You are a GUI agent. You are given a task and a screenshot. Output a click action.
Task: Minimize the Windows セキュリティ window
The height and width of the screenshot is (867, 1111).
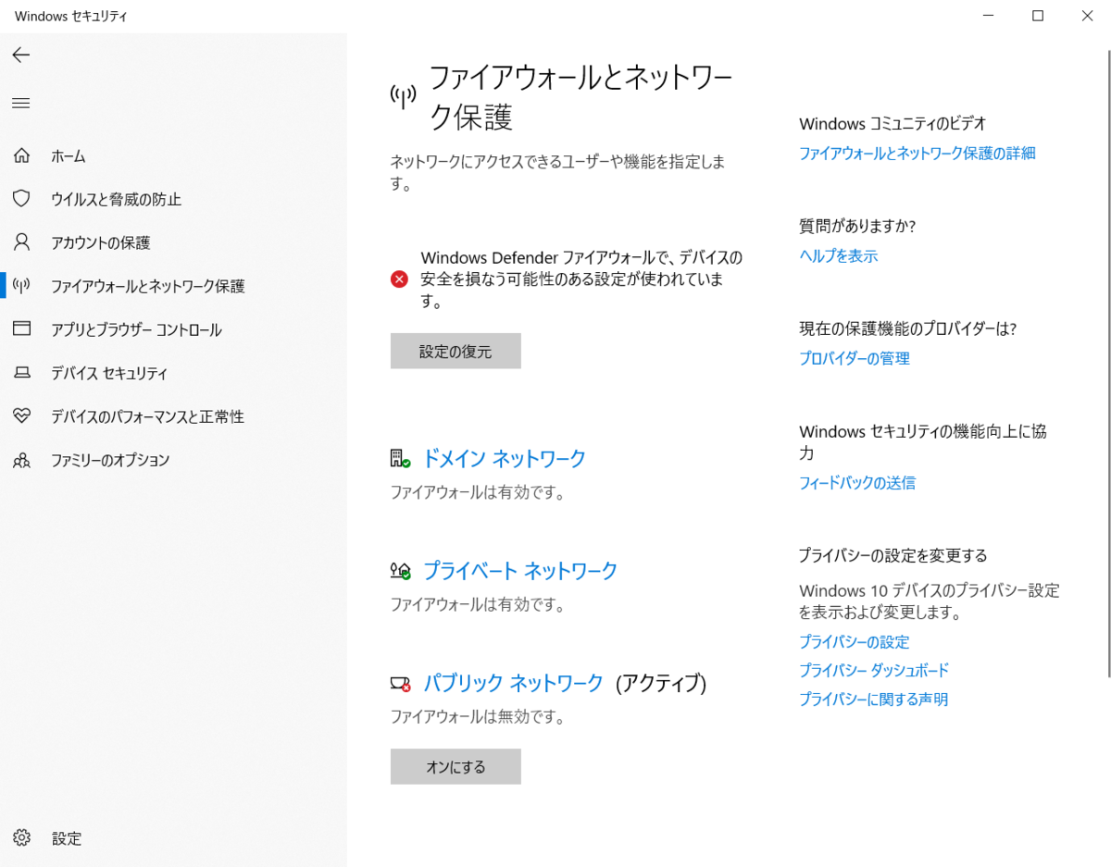[988, 16]
